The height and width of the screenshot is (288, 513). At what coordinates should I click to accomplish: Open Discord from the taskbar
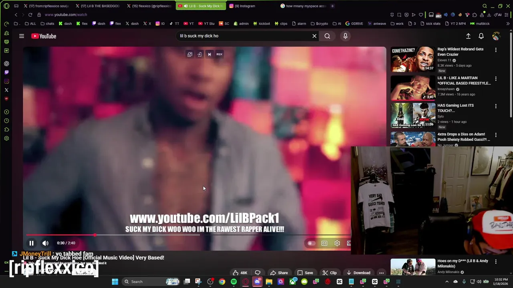coord(257,282)
